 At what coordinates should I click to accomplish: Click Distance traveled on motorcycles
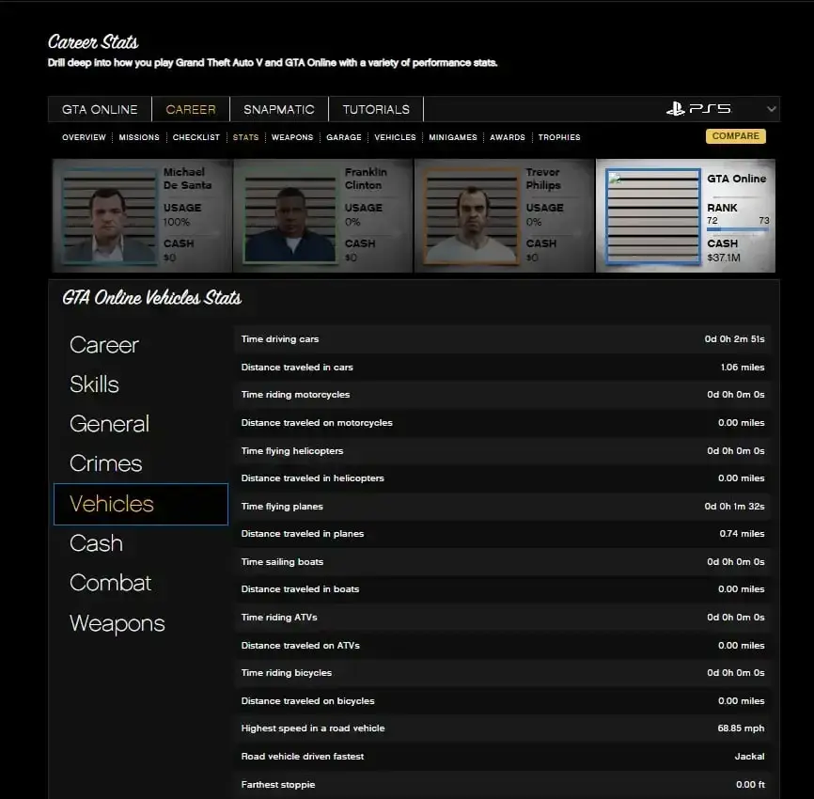tap(317, 423)
